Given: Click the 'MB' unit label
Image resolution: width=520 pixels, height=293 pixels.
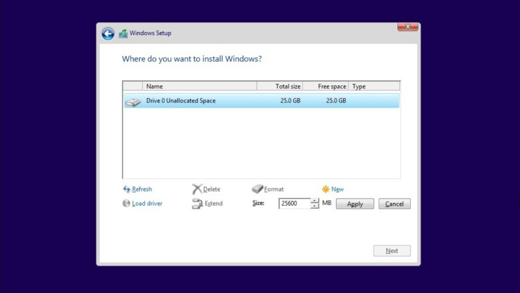Looking at the screenshot, I should [327, 203].
